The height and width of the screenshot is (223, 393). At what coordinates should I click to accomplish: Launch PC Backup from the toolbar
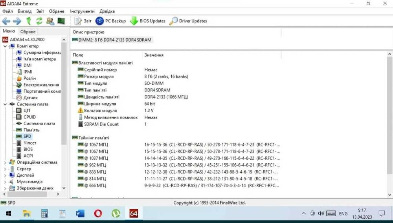[110, 21]
